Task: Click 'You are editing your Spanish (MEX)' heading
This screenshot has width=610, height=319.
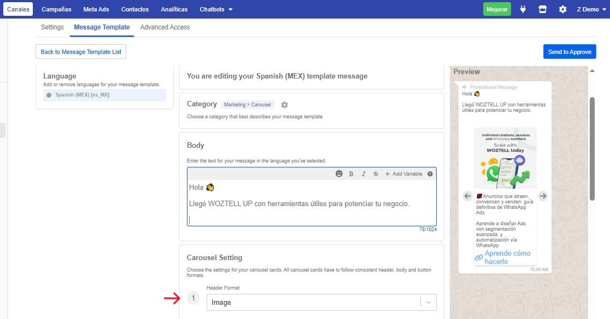Action: coord(277,76)
